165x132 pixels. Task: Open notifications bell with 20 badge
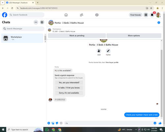pyautogui.click(x=152, y=15)
